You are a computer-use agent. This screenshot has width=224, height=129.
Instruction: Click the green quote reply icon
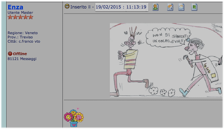pos(194,7)
